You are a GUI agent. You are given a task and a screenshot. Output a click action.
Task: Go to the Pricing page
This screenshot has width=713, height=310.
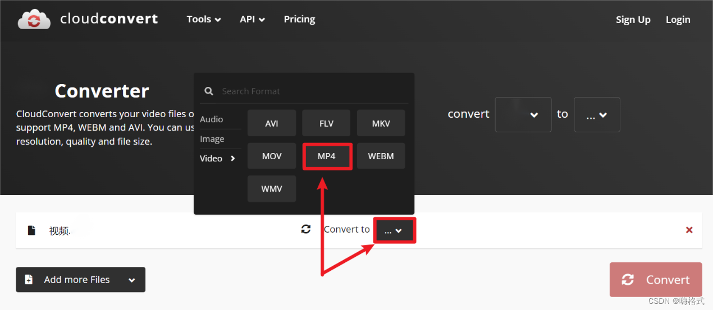click(x=299, y=19)
